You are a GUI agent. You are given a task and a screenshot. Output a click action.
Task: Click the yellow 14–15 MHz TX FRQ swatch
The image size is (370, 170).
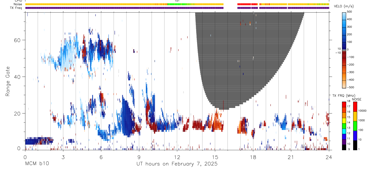pyautogui.click(x=344, y=120)
